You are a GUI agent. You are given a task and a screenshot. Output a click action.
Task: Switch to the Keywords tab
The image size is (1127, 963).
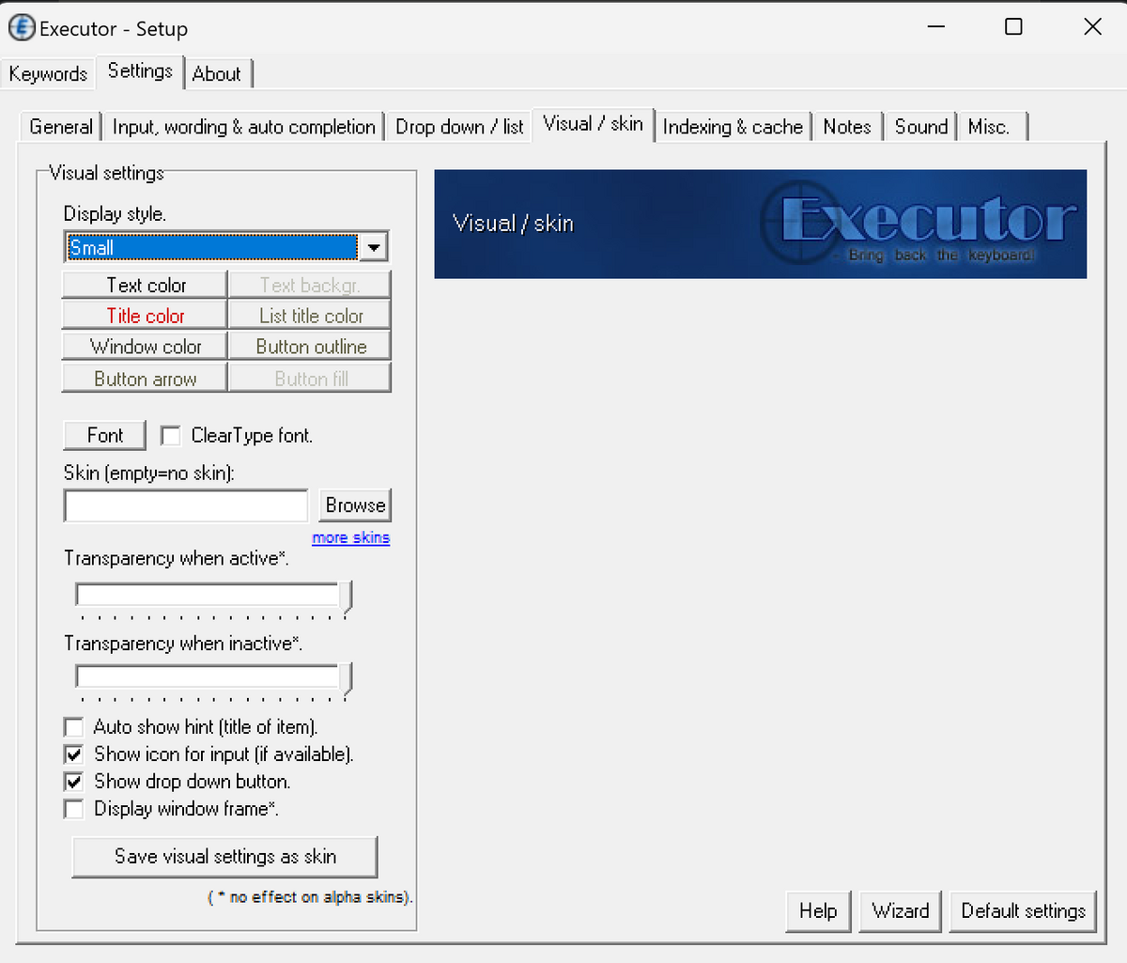[x=48, y=74]
